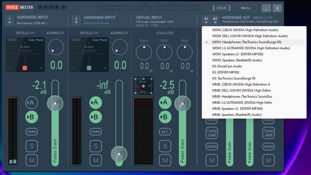
Task: Open the Menu
Action: pos(245,8)
